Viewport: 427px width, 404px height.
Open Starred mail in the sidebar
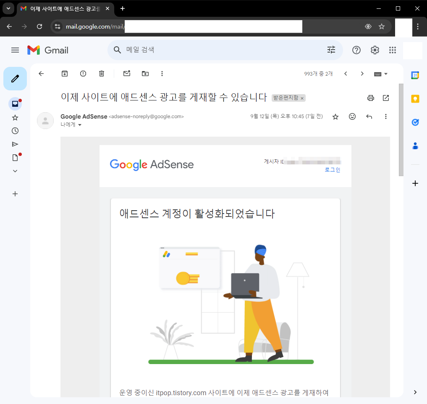point(15,118)
